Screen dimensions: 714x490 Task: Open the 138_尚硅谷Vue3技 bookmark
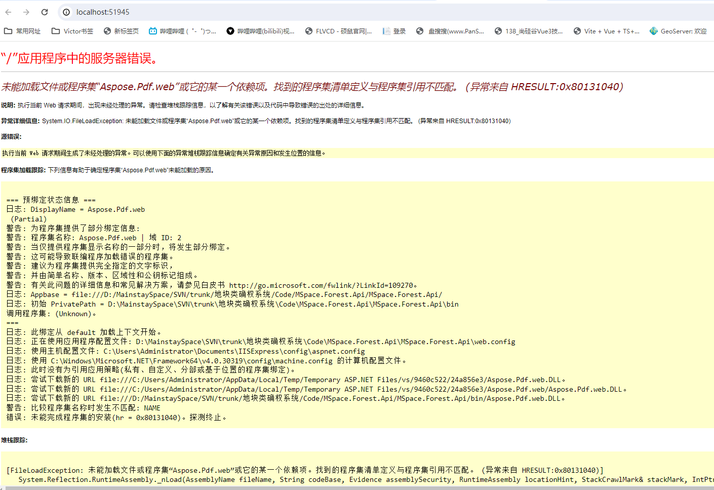coord(529,31)
